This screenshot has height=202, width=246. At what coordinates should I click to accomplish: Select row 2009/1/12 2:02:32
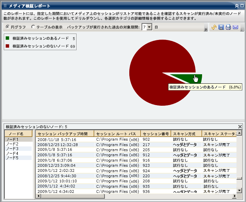136,170
